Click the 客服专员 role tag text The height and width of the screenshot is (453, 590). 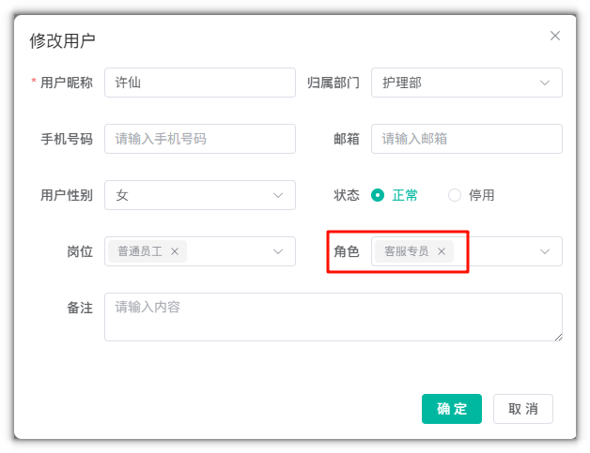coord(407,251)
